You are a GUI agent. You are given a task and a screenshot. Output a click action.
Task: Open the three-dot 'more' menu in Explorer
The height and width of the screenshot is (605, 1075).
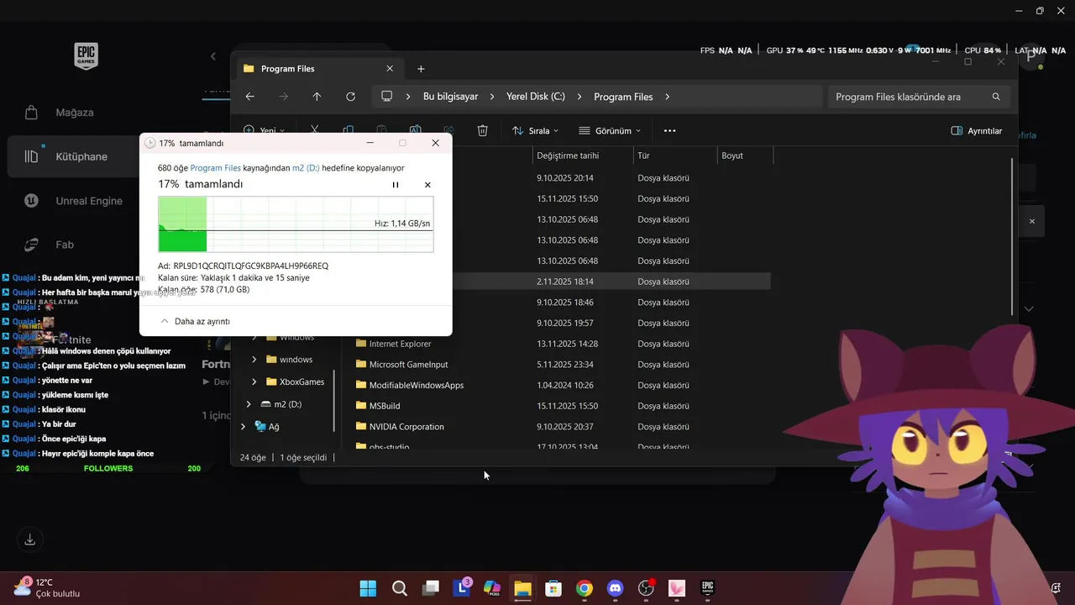pos(669,131)
